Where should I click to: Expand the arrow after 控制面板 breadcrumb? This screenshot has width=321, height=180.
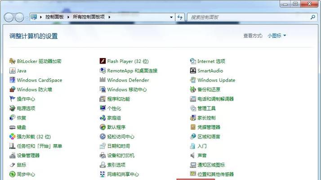click(x=68, y=17)
